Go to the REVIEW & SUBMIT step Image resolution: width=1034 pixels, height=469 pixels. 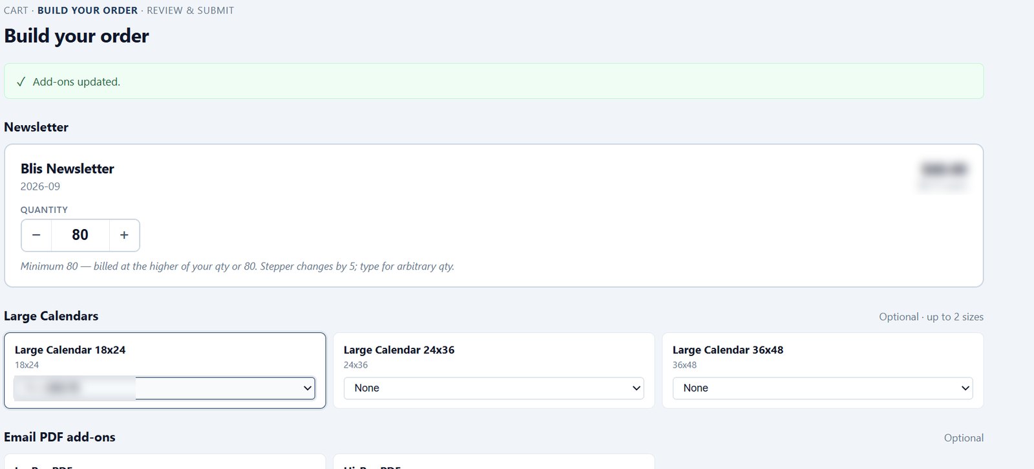coord(191,10)
